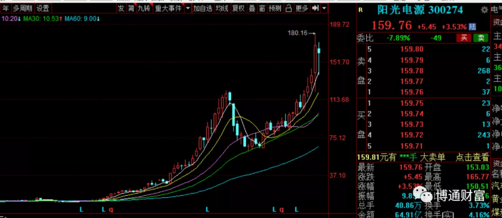The image size is (502, 218).
Task: Click the latest price 159.76 header
Action: click(x=391, y=26)
